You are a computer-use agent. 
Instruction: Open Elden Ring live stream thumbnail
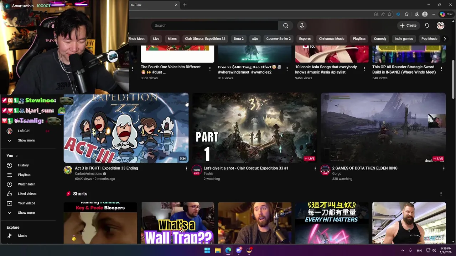(x=383, y=128)
